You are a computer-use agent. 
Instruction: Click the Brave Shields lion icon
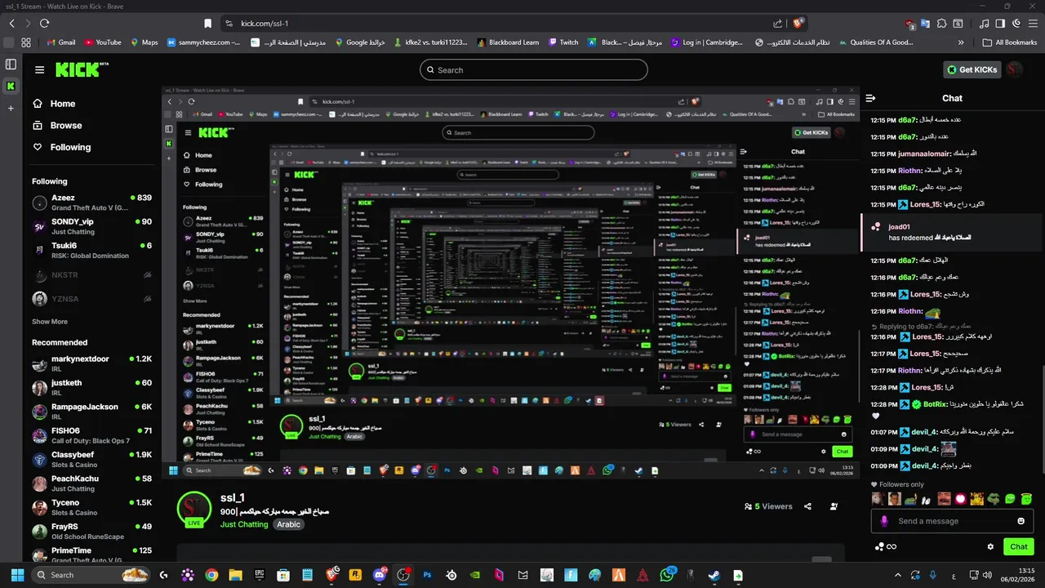798,24
